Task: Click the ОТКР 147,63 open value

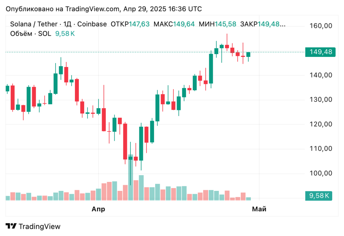Action: tap(130, 24)
